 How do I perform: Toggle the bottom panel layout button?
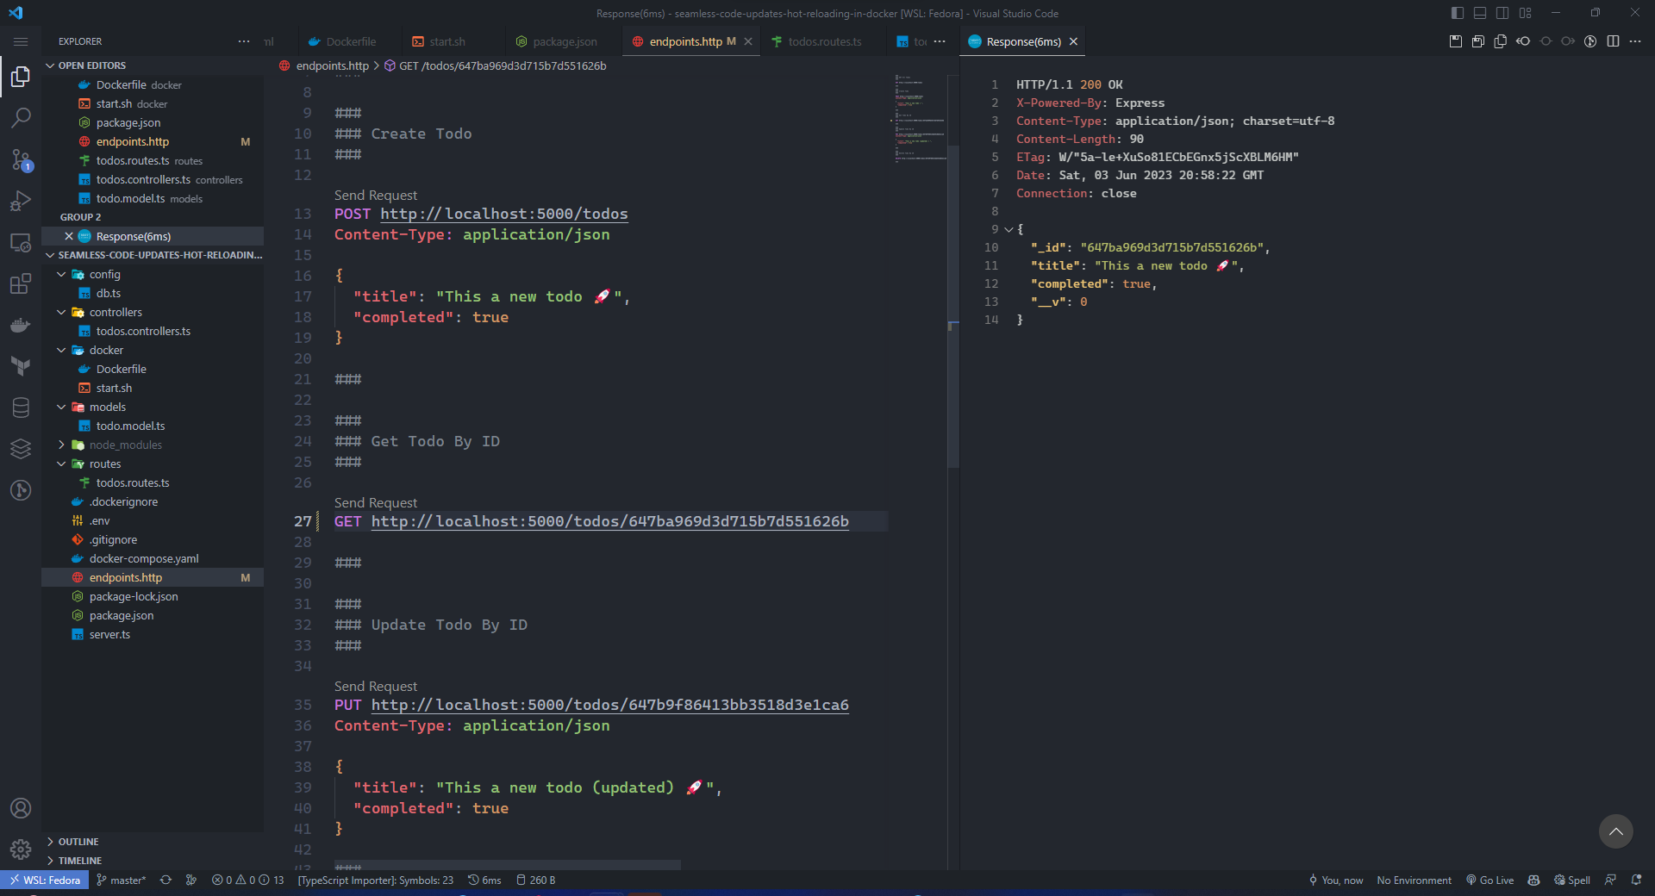[x=1480, y=13]
